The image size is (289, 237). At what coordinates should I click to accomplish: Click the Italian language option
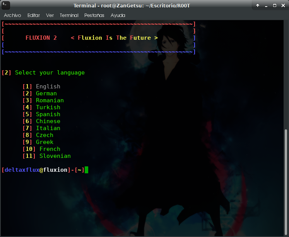pyautogui.click(x=41, y=128)
